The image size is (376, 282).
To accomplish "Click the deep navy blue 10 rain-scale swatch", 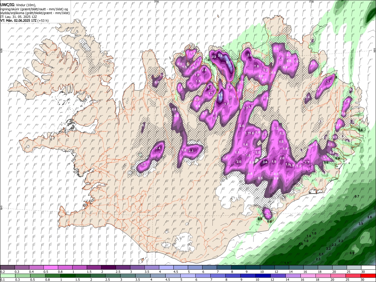I will click(x=263, y=276).
